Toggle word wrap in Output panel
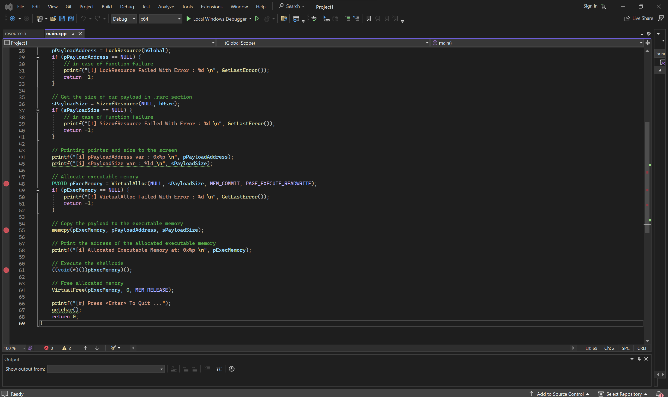Viewport: 668px width, 397px height. pos(219,369)
